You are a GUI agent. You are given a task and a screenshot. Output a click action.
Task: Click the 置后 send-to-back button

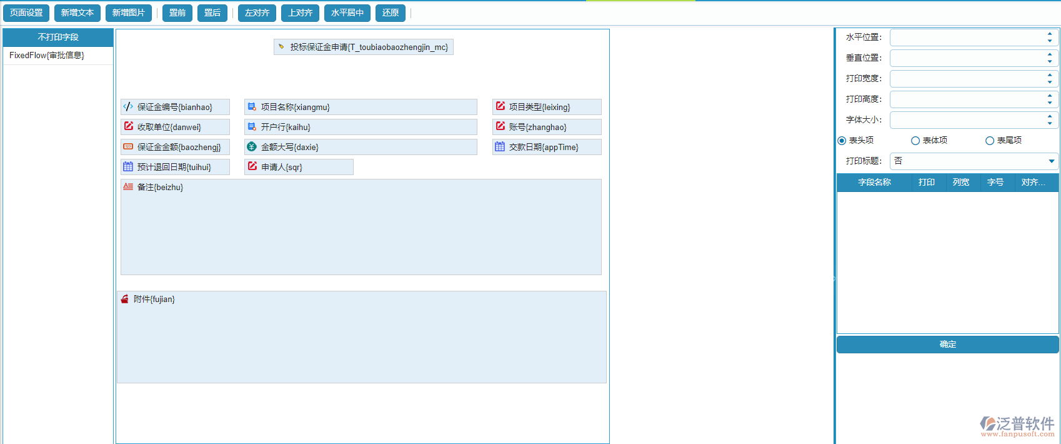tap(212, 13)
